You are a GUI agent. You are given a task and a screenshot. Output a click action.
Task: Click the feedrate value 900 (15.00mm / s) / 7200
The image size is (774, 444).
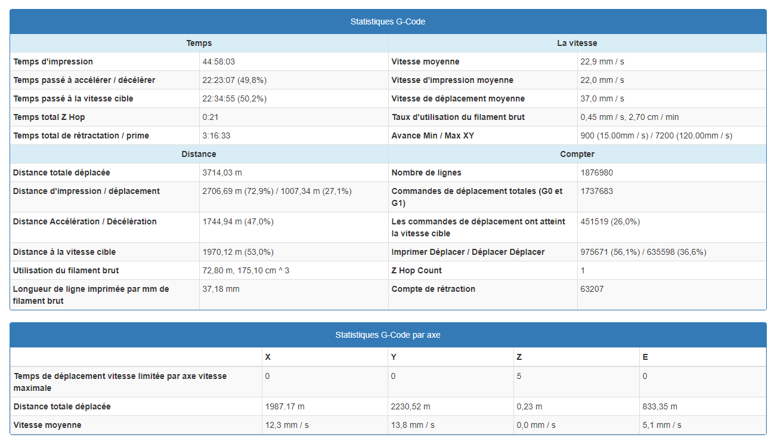click(656, 135)
